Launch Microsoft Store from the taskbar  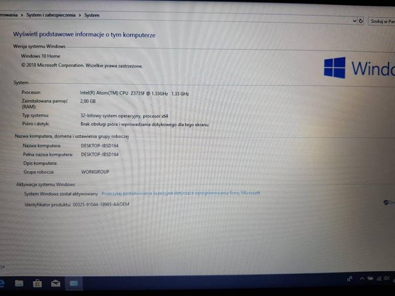38,283
